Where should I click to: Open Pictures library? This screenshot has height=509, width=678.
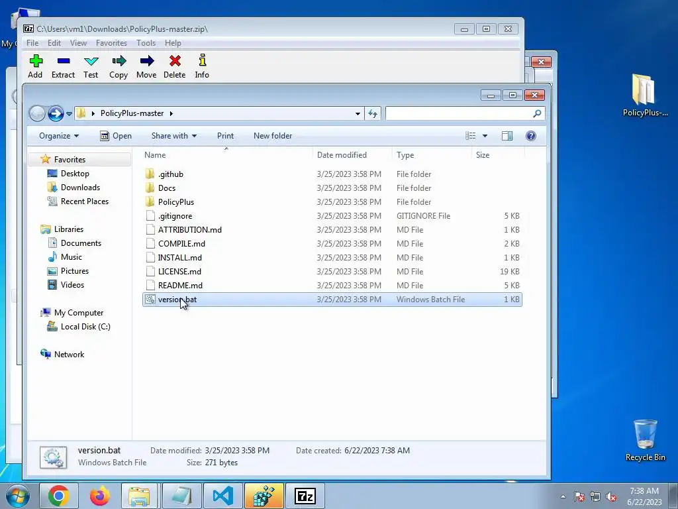point(75,270)
